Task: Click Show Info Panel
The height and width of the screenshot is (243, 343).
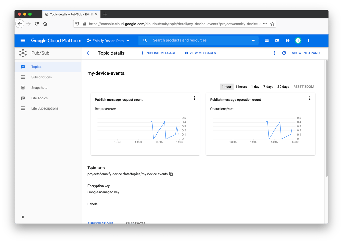Action: [x=306, y=53]
